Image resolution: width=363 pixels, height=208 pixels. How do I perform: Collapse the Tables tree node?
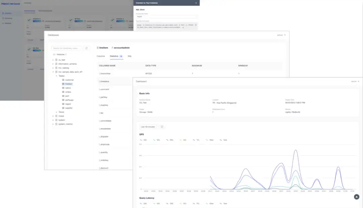(x=56, y=76)
